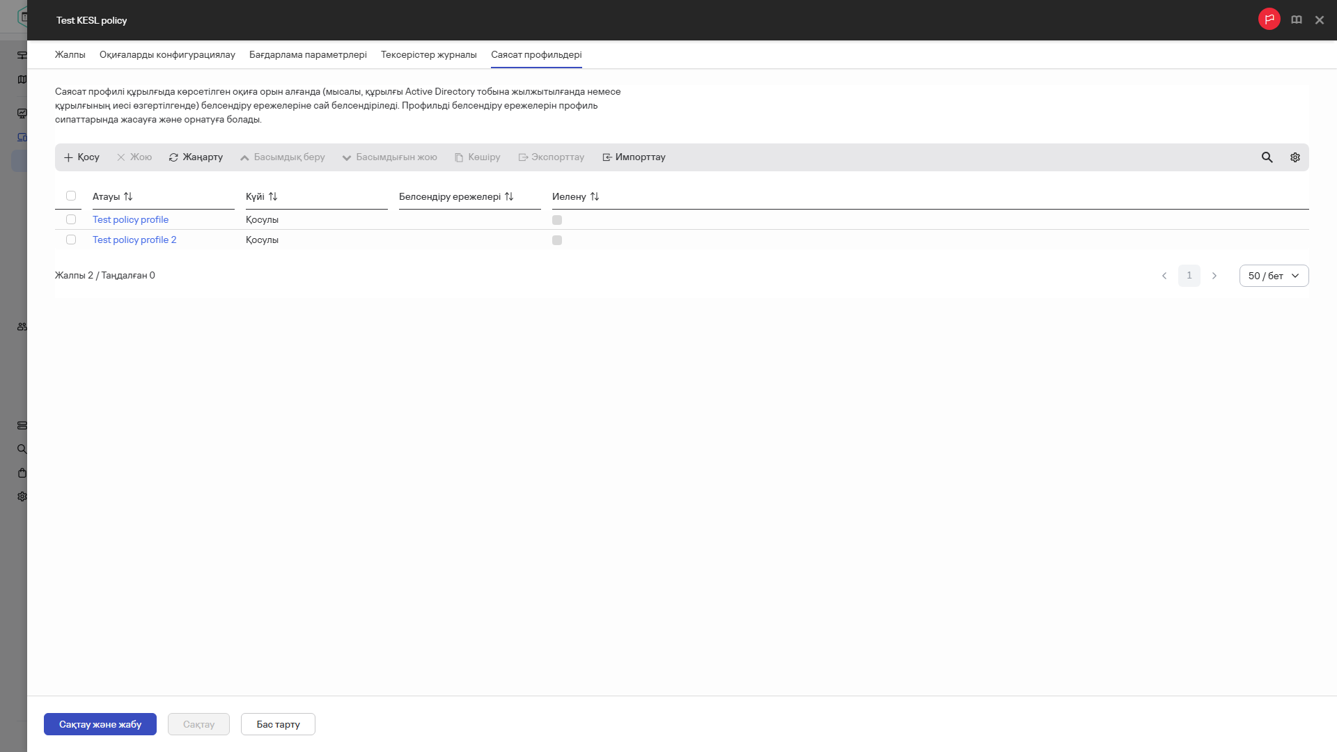The image size is (1337, 752).
Task: Go to previous page chevron
Action: (1164, 276)
